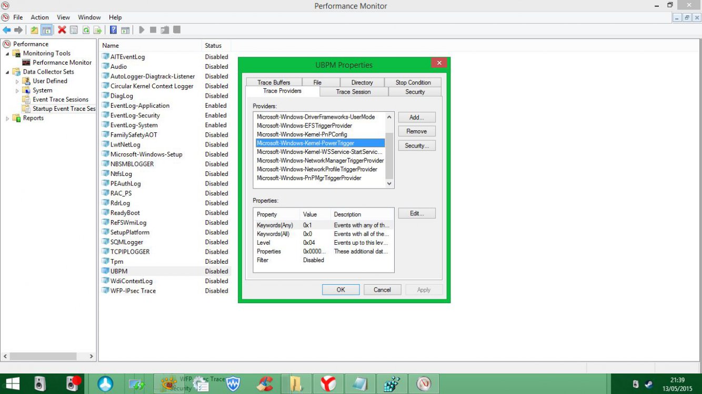The image size is (702, 394).
Task: Click the Name column header
Action: click(151, 46)
